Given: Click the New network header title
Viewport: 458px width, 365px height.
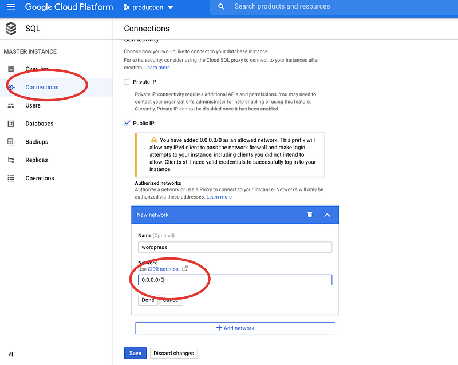Looking at the screenshot, I should click(152, 215).
